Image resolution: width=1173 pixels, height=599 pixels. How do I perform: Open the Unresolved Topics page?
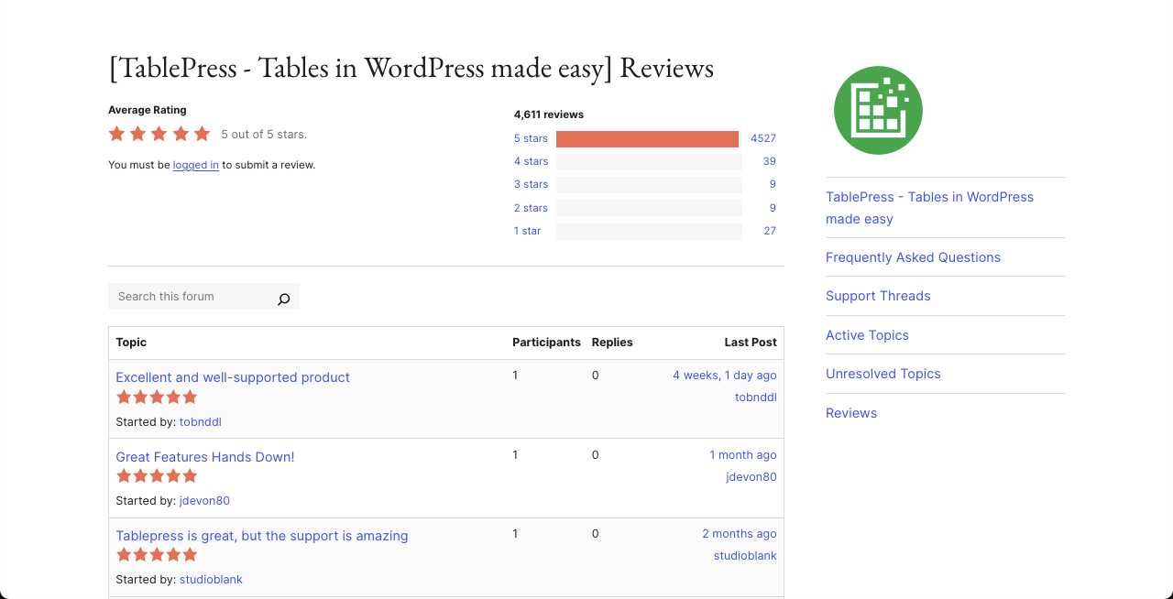882,374
